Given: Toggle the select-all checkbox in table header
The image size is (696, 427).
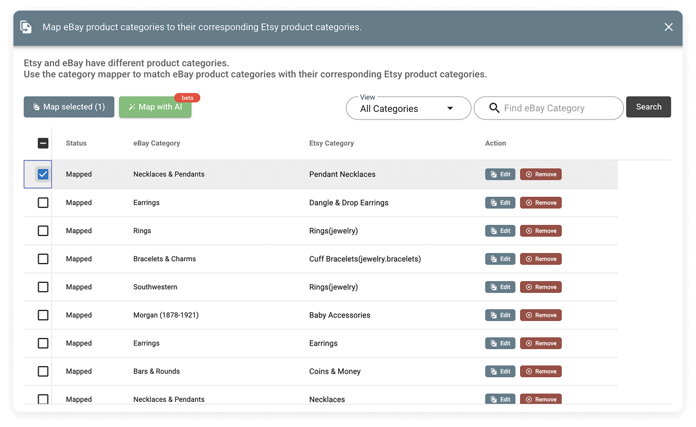Looking at the screenshot, I should point(43,144).
